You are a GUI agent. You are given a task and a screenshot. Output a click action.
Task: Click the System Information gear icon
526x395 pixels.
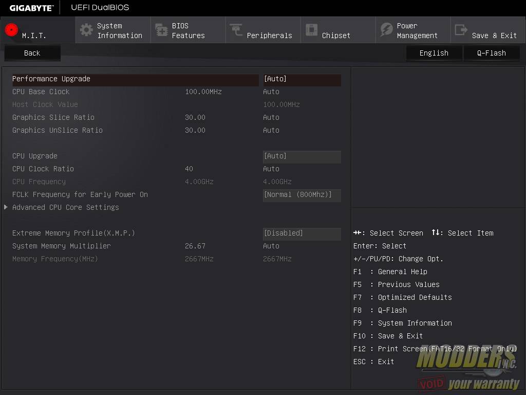[86, 30]
